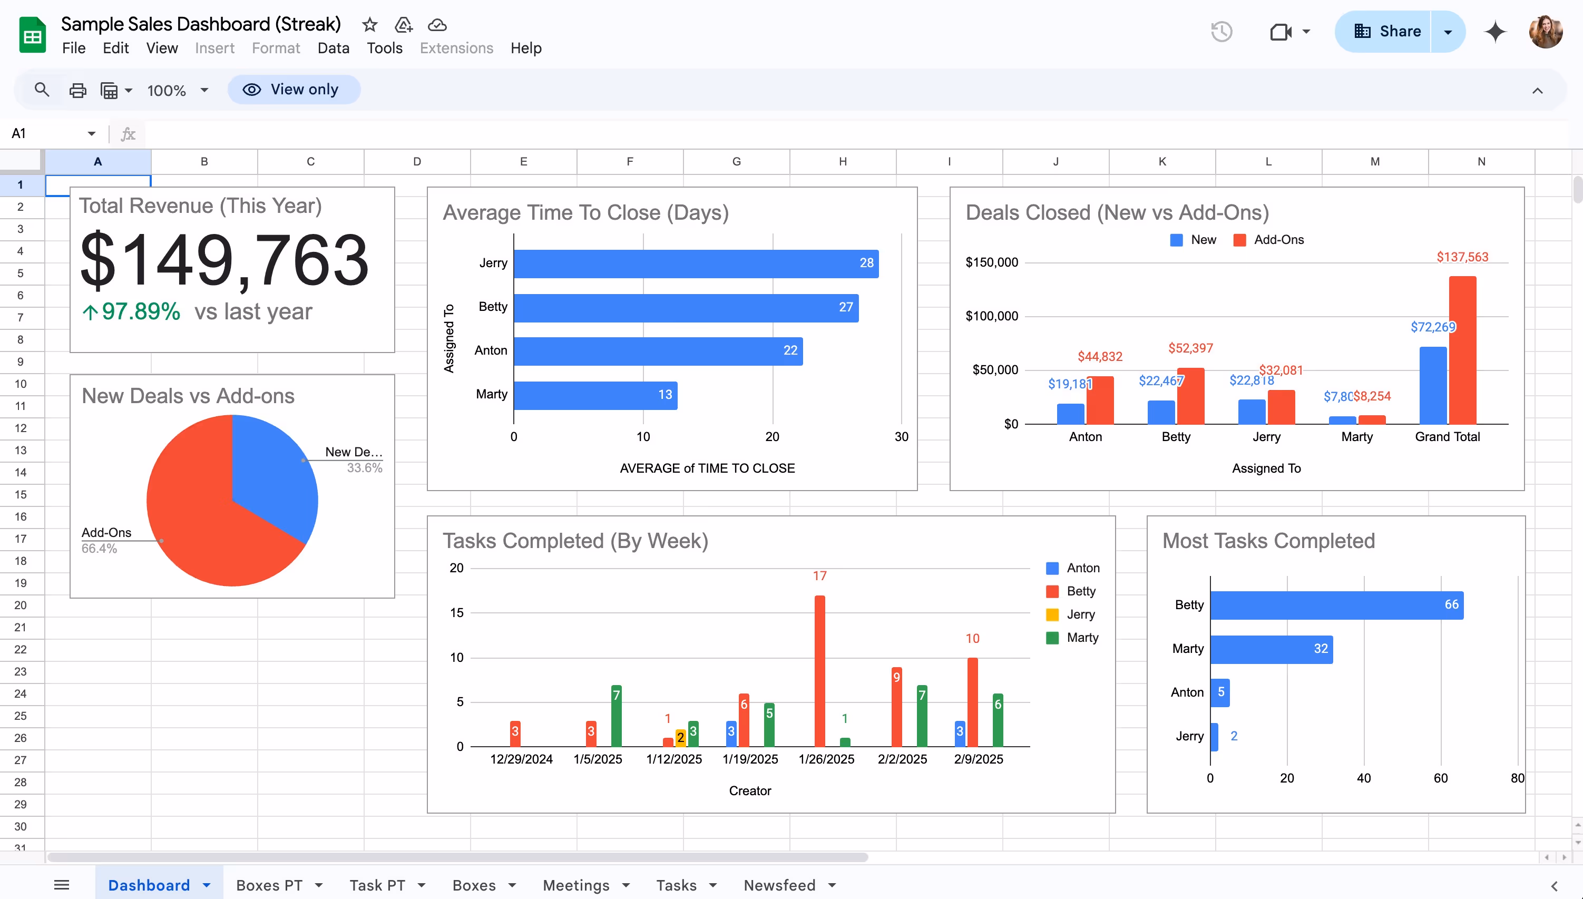Switch to the Meetings sheet tab

point(575,885)
